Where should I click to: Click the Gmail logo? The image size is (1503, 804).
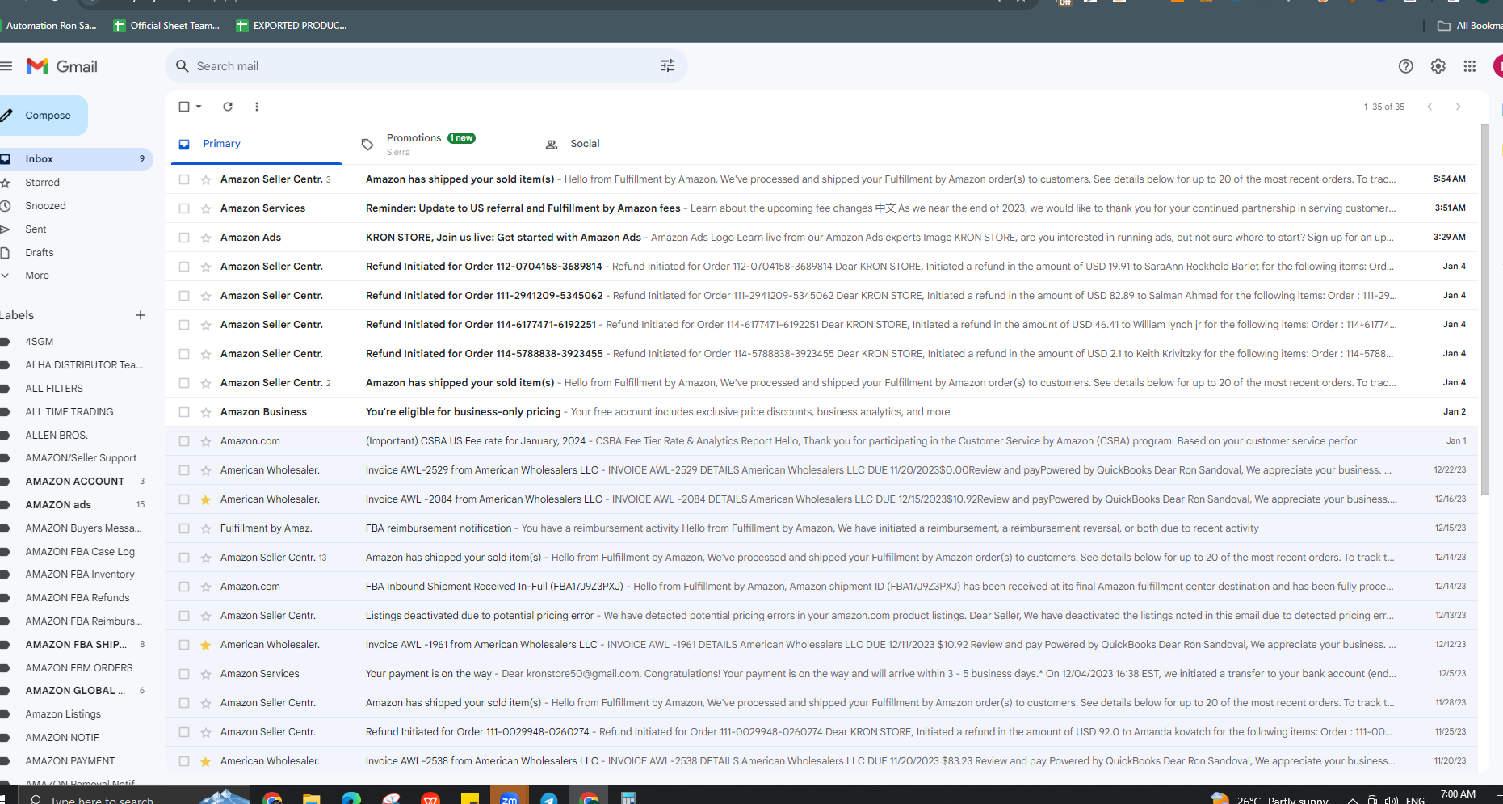[x=62, y=66]
